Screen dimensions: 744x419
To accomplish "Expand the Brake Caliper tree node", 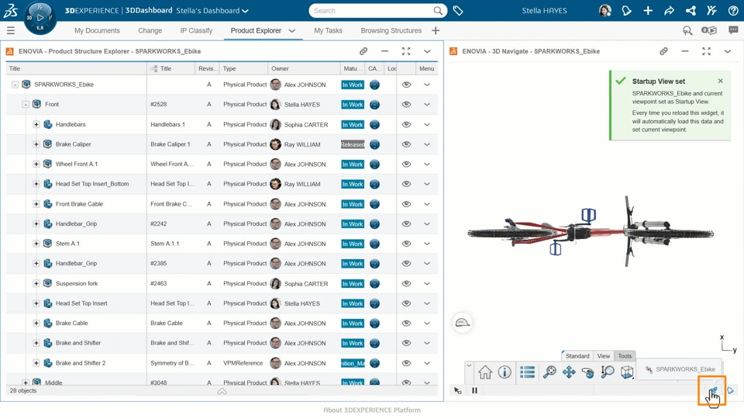I will [x=36, y=144].
